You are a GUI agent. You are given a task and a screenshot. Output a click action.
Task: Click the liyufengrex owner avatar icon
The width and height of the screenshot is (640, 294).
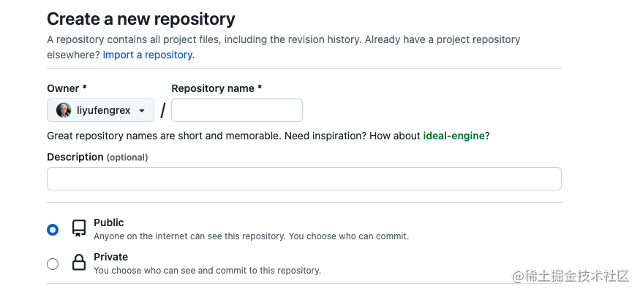click(64, 110)
